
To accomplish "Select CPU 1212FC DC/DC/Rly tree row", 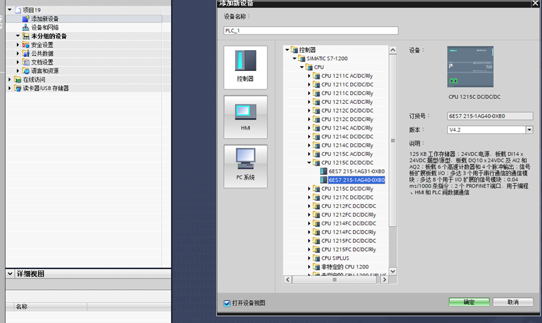I will click(x=348, y=215).
